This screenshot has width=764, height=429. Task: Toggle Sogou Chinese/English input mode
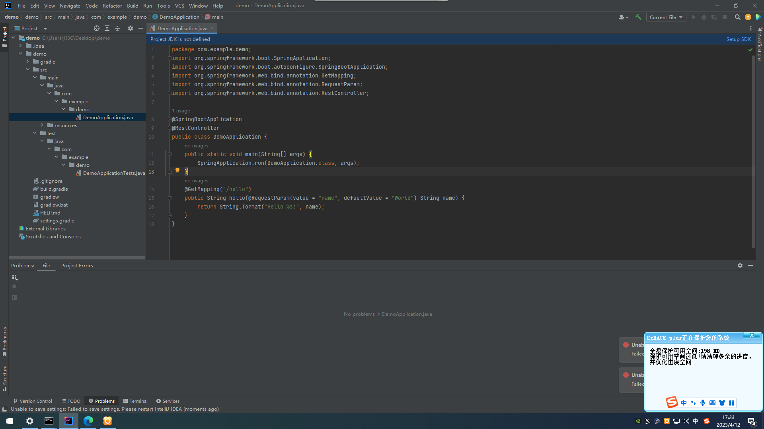click(684, 403)
